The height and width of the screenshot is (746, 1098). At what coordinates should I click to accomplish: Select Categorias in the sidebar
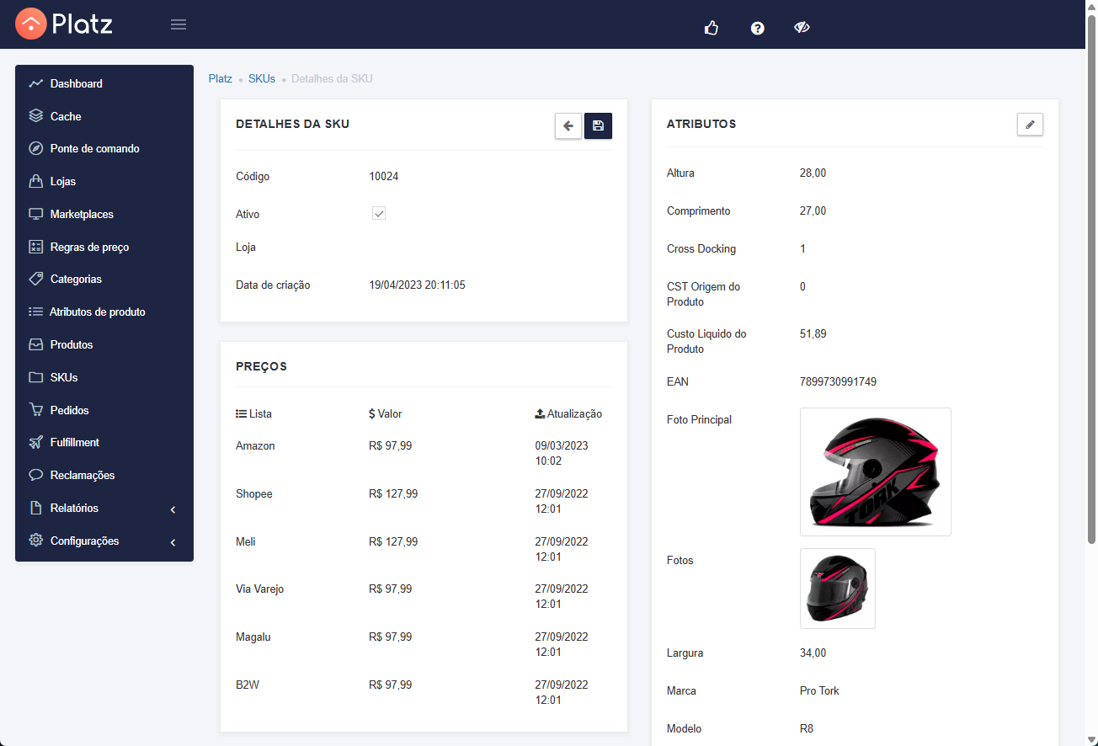pyautogui.click(x=104, y=279)
